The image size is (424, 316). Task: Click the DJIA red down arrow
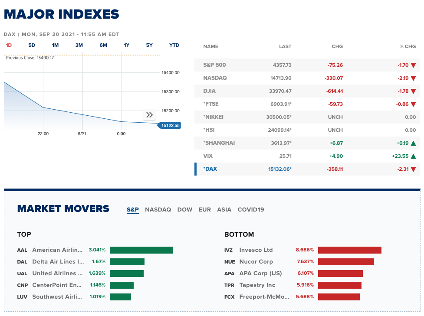tap(413, 91)
